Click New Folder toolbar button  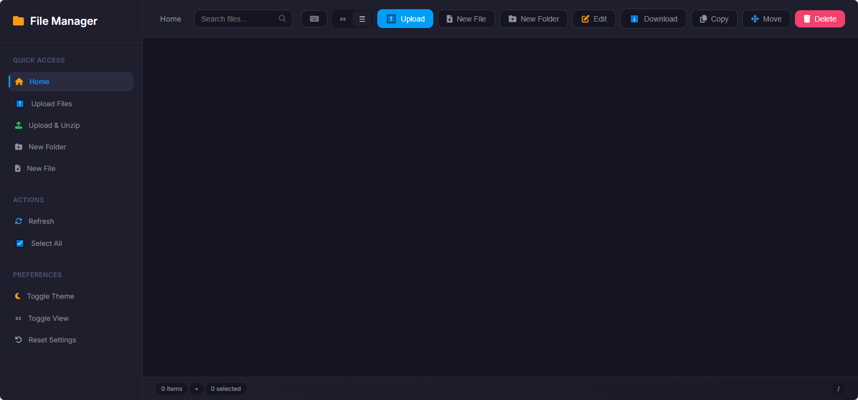pyautogui.click(x=534, y=19)
